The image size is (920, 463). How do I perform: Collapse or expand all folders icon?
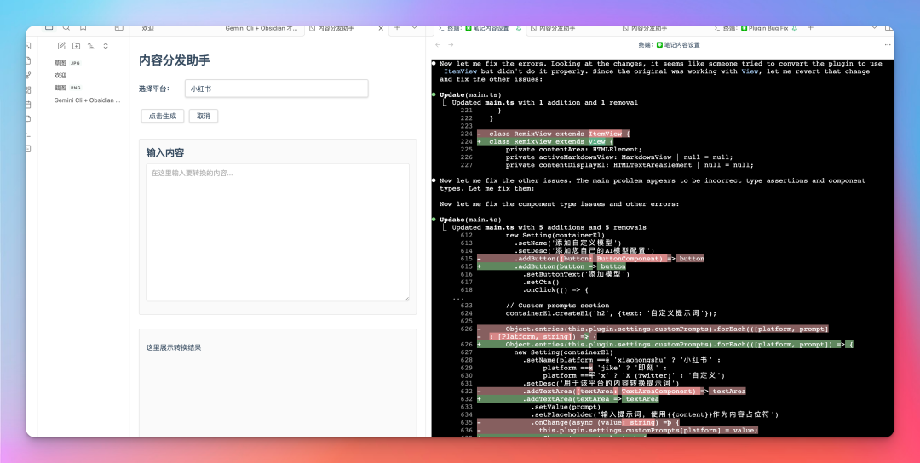coord(106,46)
